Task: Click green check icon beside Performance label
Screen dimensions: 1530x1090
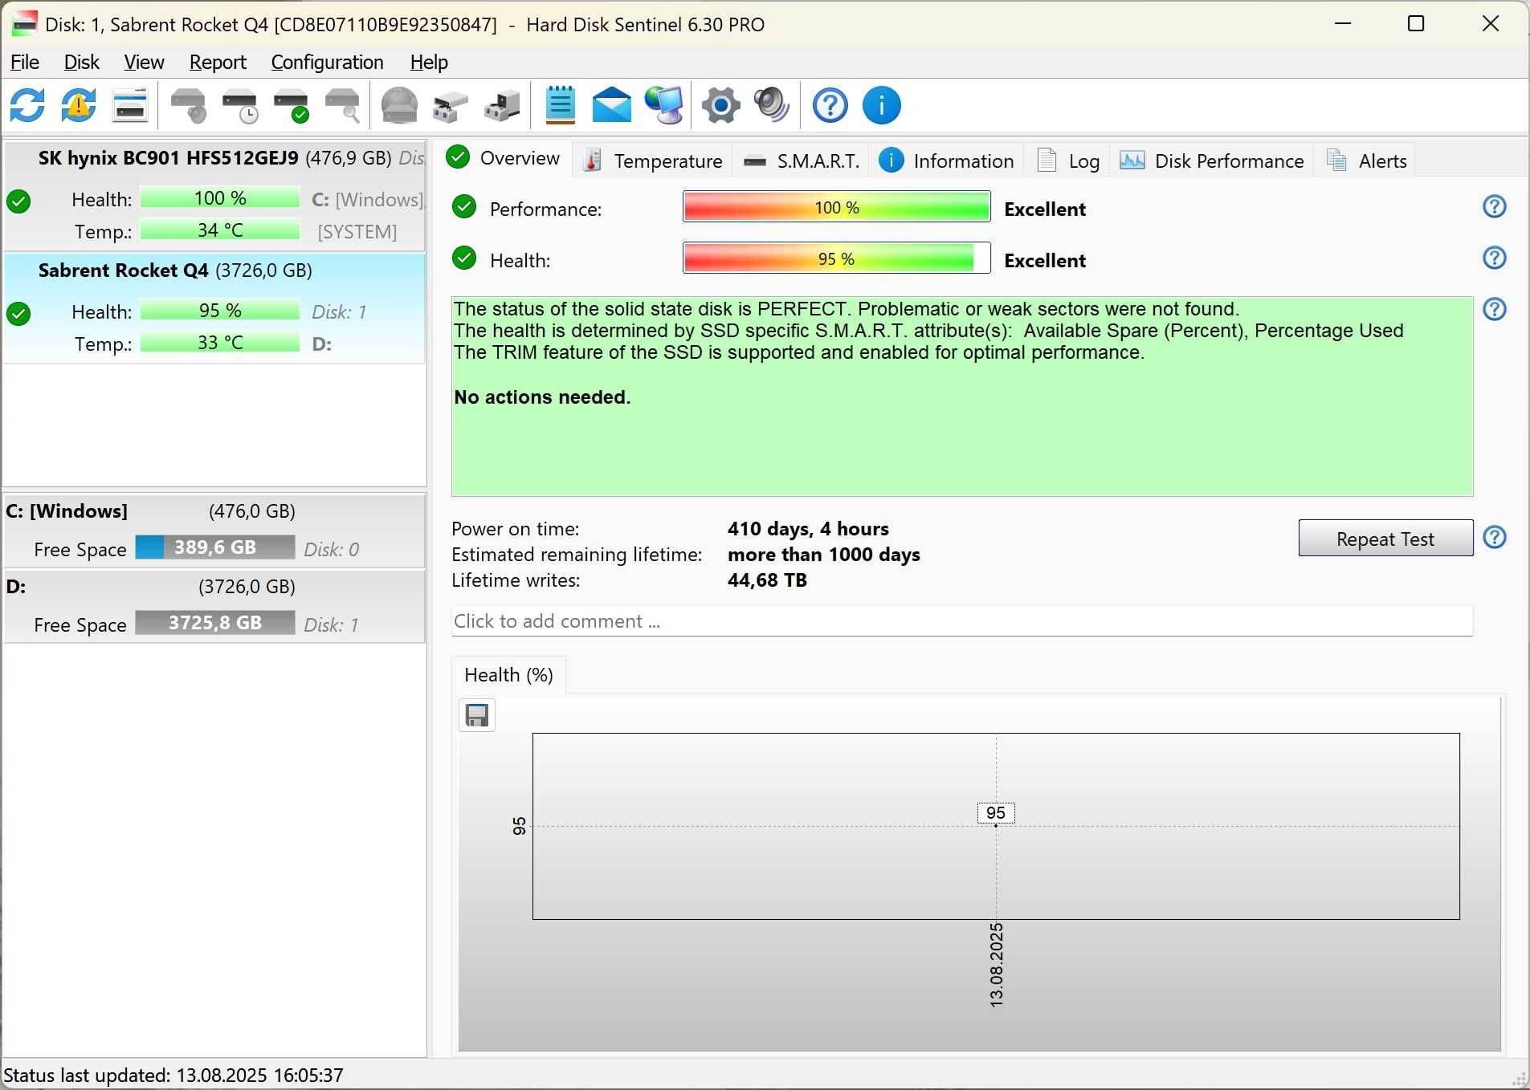Action: point(463,207)
